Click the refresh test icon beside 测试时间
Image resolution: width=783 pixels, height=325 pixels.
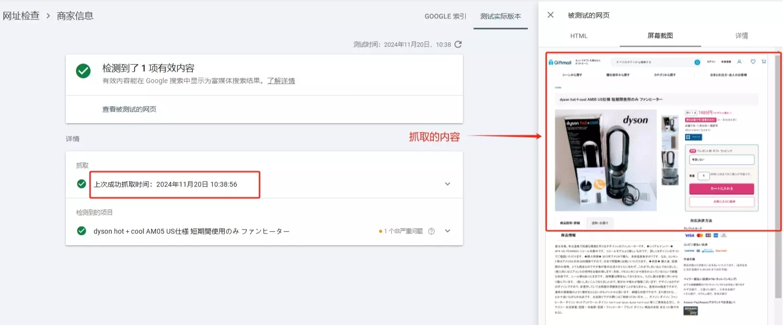pos(458,44)
